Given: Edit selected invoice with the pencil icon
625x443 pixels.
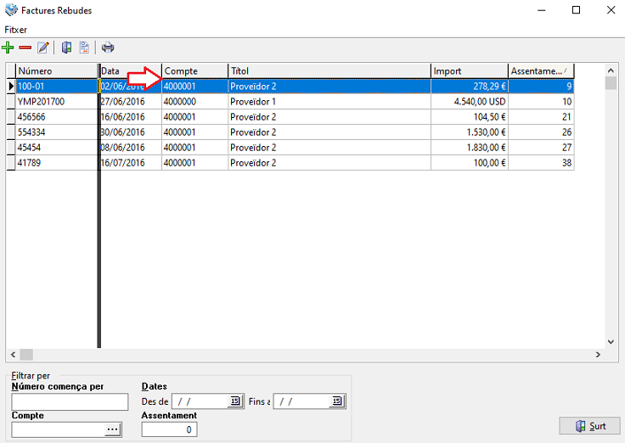Looking at the screenshot, I should [43, 48].
